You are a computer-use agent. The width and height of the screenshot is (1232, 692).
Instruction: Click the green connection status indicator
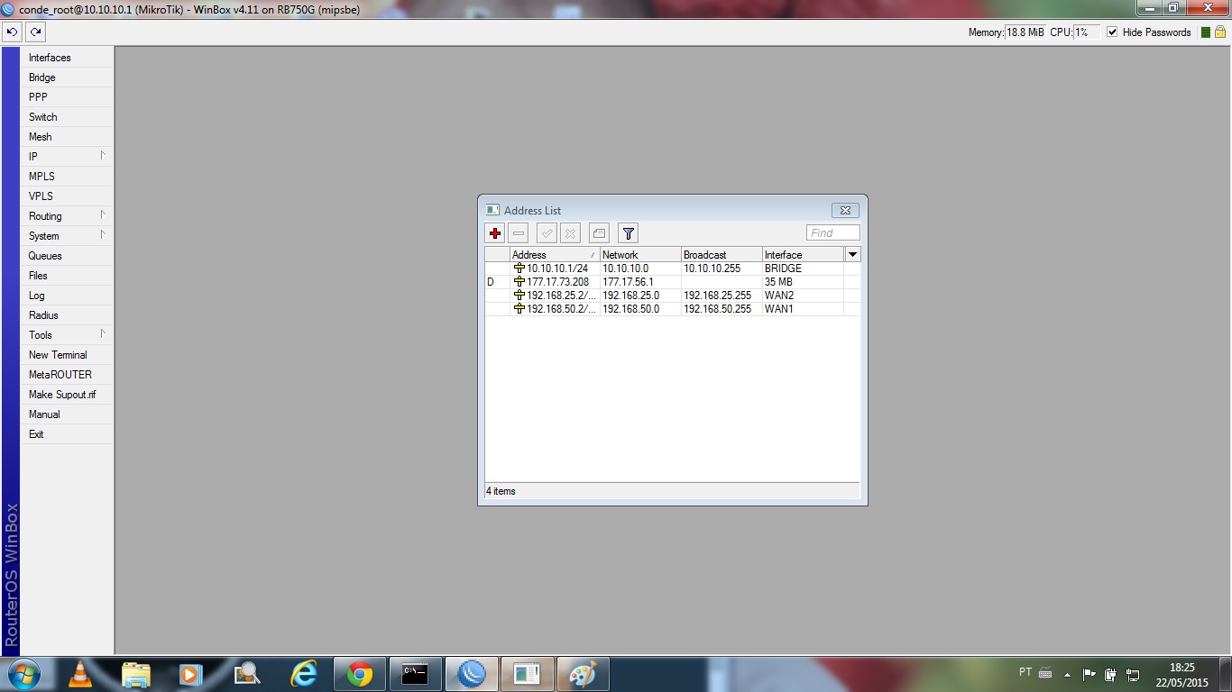(x=1206, y=32)
